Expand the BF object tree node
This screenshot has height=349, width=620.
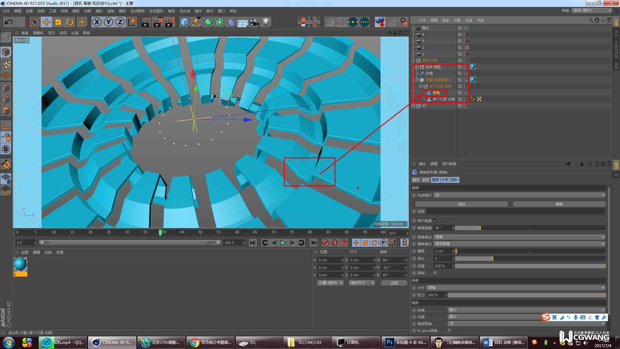(x=413, y=106)
